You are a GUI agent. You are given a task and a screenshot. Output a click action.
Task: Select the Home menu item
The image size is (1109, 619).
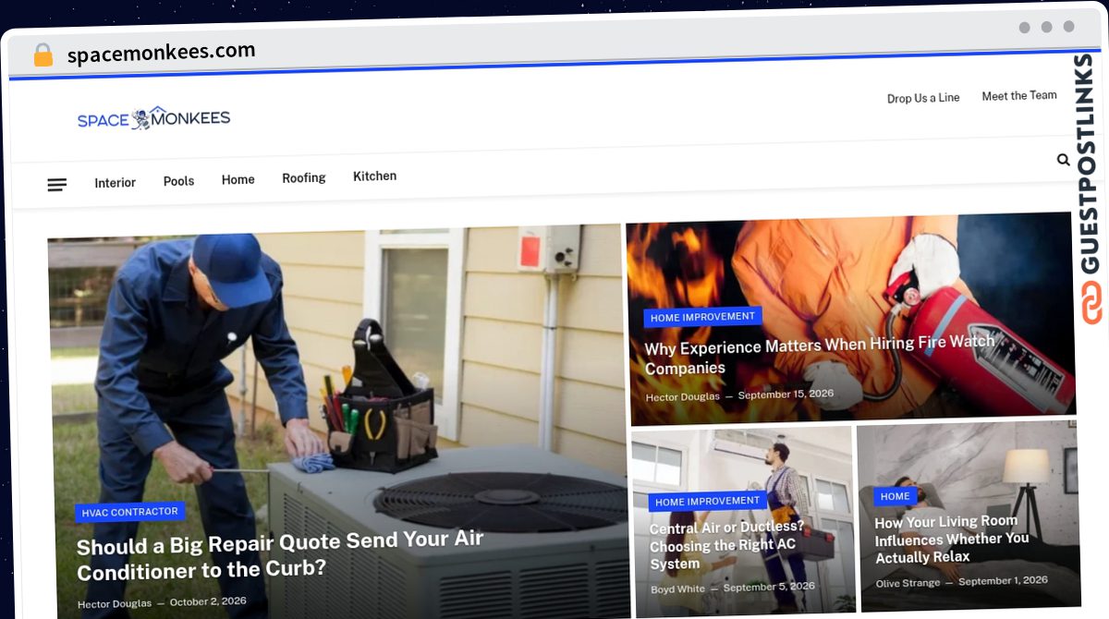tap(238, 179)
